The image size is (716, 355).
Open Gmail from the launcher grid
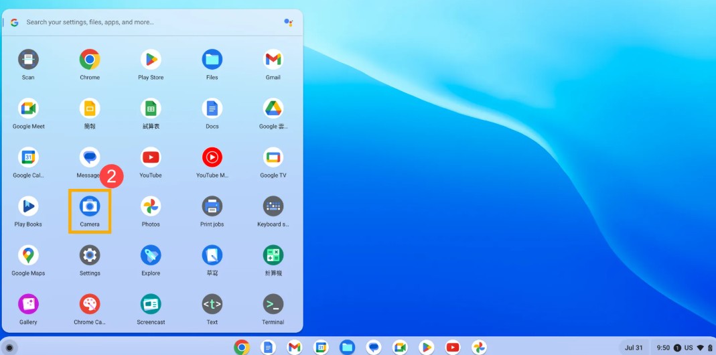(x=273, y=60)
